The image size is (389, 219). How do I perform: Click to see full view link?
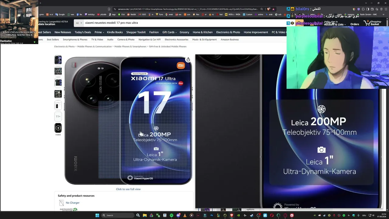(128, 189)
